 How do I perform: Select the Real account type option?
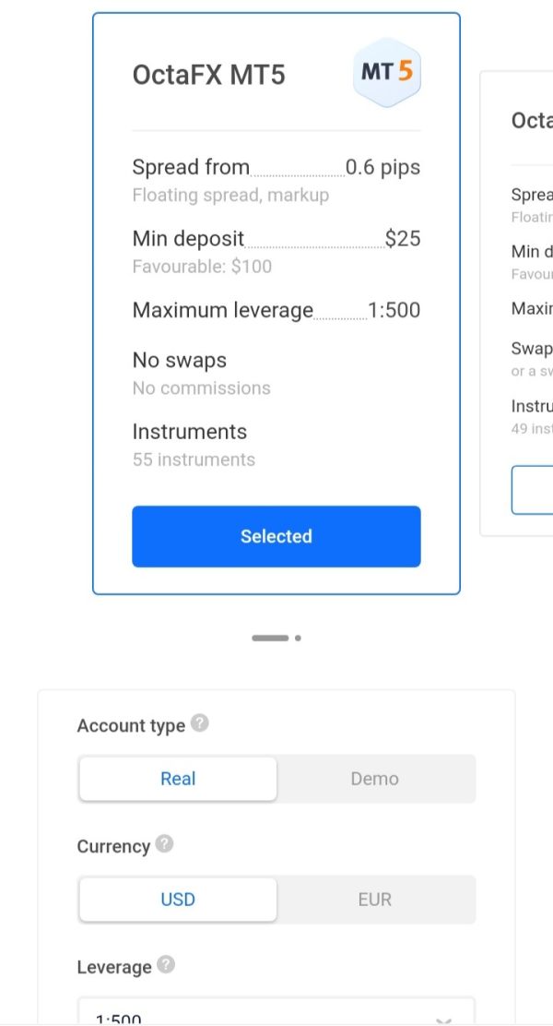point(178,779)
